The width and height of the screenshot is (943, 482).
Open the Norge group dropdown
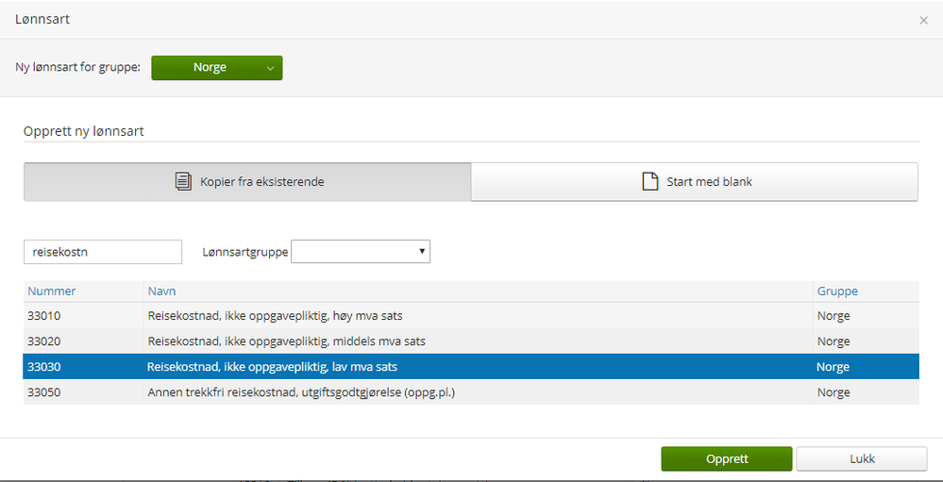(x=216, y=68)
